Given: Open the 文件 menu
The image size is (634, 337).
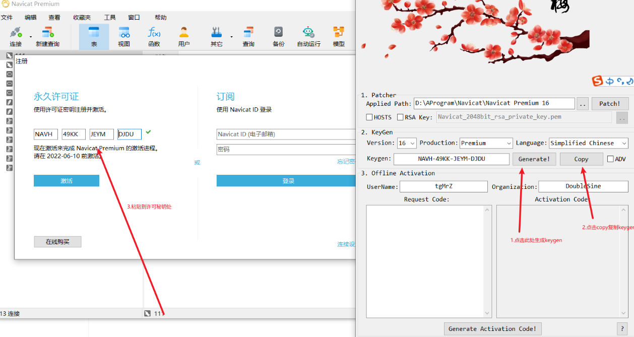Looking at the screenshot, I should (x=7, y=17).
